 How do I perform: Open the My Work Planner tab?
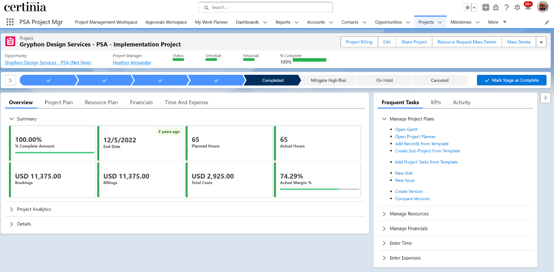pyautogui.click(x=212, y=22)
